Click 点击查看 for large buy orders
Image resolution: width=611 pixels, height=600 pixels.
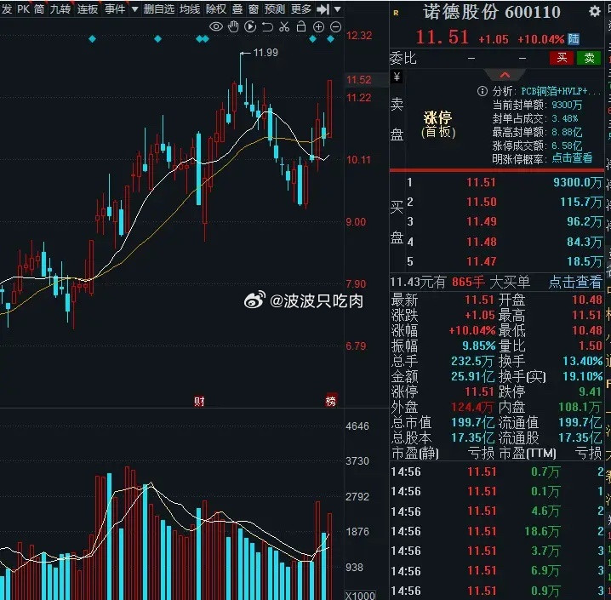pos(575,282)
